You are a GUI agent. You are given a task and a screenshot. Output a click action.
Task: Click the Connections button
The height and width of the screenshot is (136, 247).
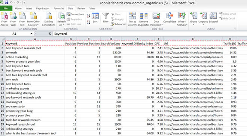point(75,14)
